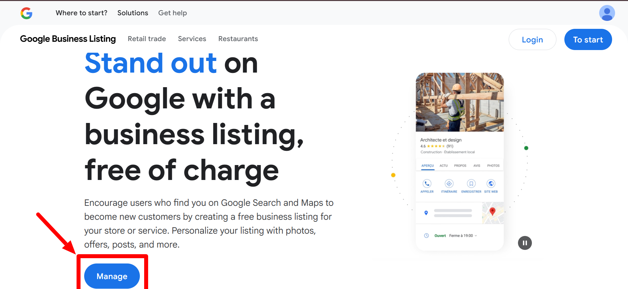Image resolution: width=628 pixels, height=289 pixels.
Task: Click the 4.6 star rating
Action: pos(437,146)
